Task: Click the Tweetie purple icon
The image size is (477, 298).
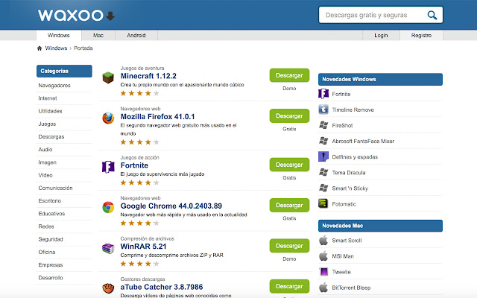Action: point(323,271)
